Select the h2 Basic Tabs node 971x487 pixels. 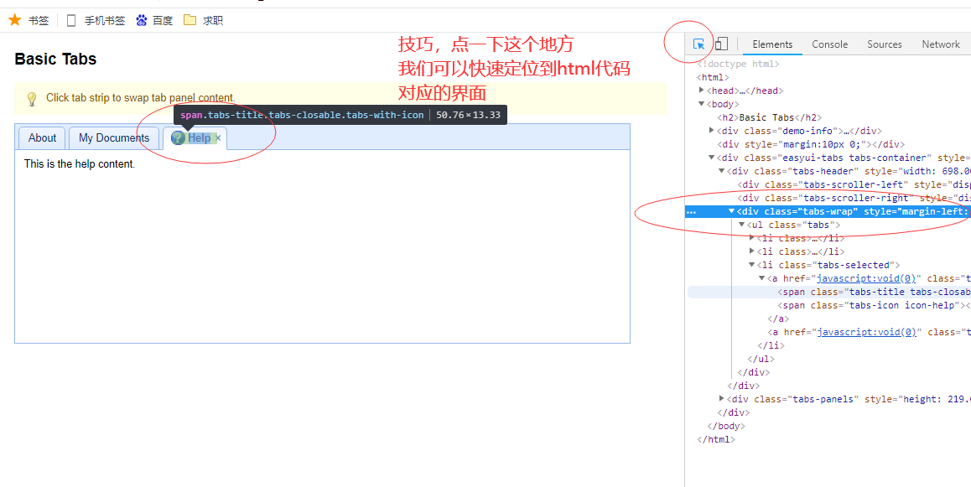coord(769,117)
